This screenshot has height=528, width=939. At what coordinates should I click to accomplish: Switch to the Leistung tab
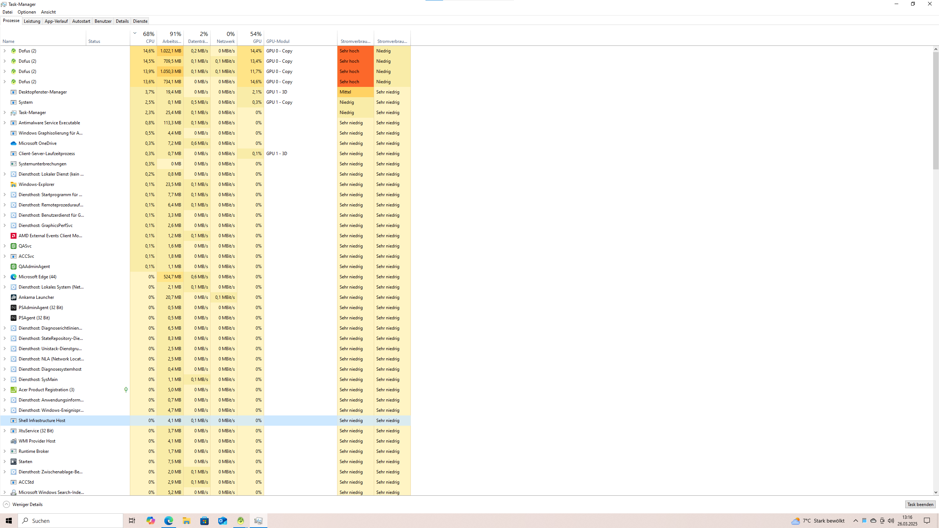coord(32,21)
